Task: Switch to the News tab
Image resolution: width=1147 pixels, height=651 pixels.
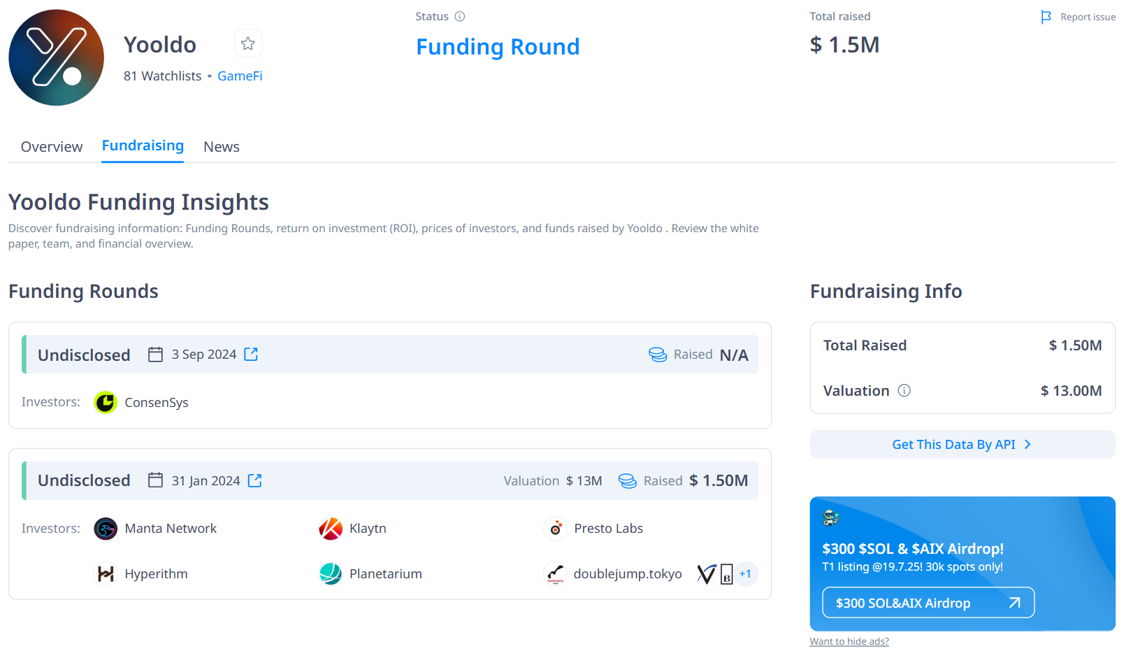Action: point(222,147)
